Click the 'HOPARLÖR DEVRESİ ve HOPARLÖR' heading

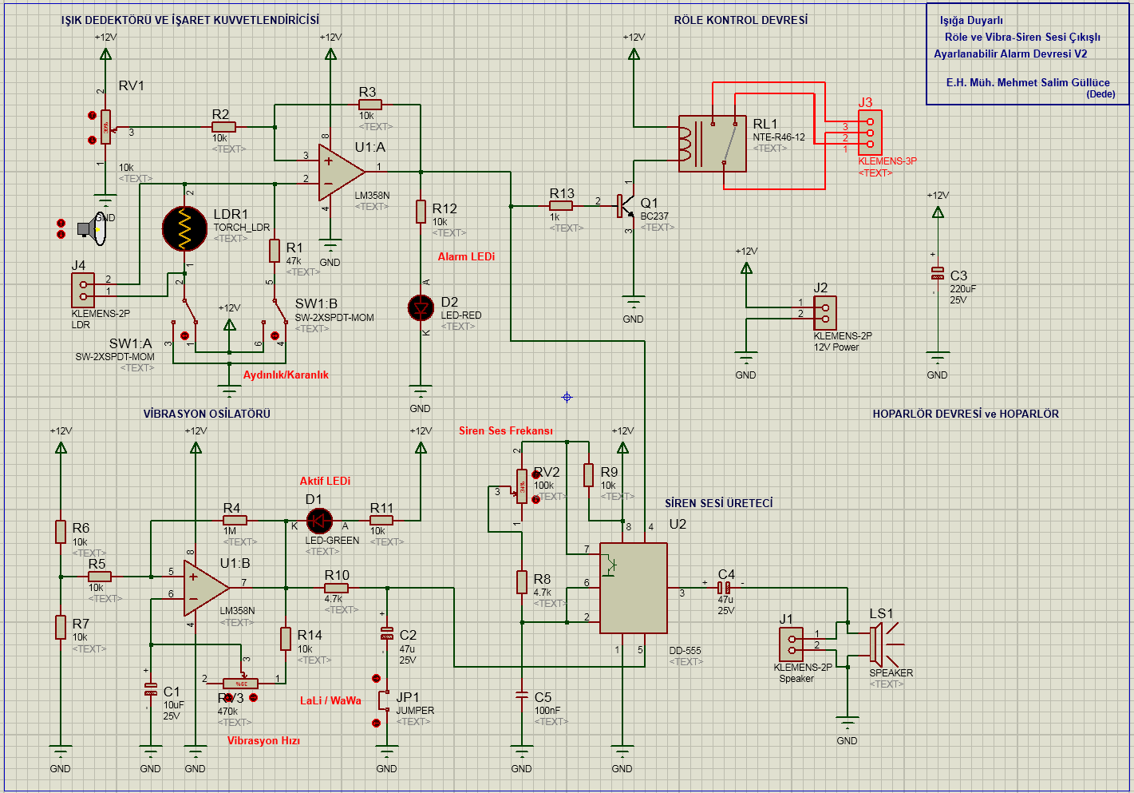click(966, 414)
